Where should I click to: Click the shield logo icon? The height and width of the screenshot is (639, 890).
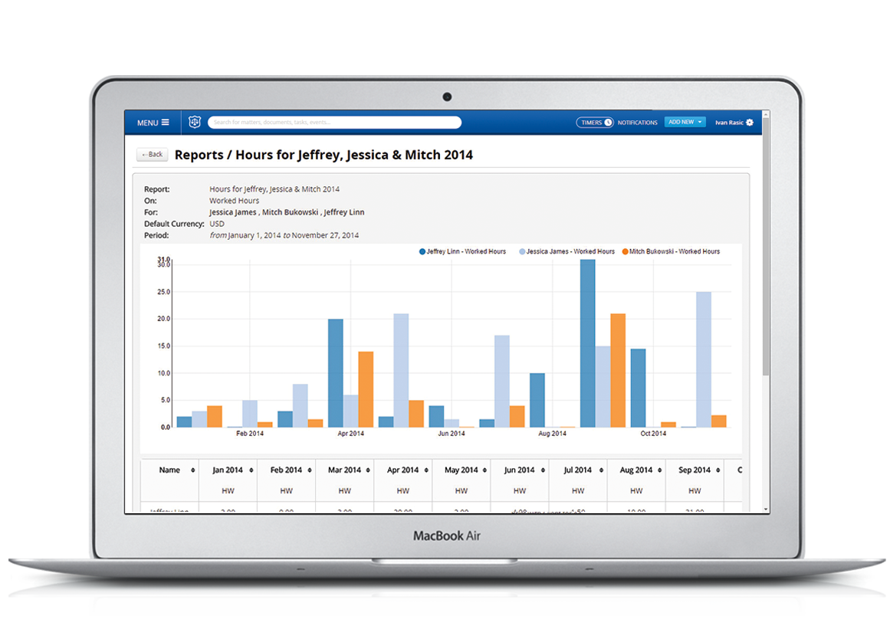[x=195, y=123]
